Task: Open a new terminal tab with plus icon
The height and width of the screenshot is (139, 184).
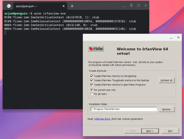Action: point(72,6)
